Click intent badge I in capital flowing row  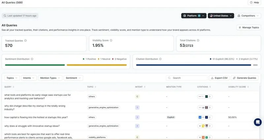point(137,117)
